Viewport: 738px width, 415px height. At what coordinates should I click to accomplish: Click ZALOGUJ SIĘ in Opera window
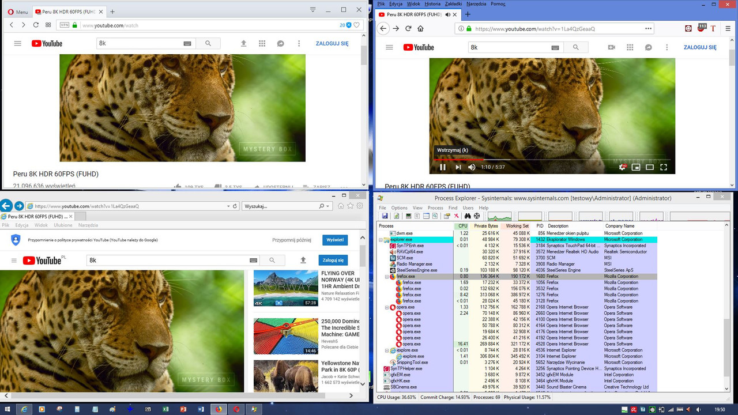coord(332,43)
